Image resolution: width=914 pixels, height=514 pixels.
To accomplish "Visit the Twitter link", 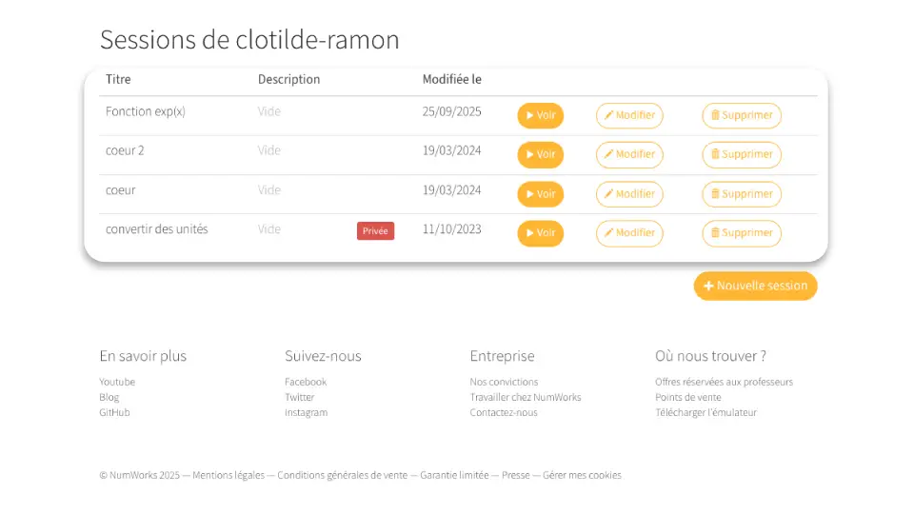I will (299, 397).
